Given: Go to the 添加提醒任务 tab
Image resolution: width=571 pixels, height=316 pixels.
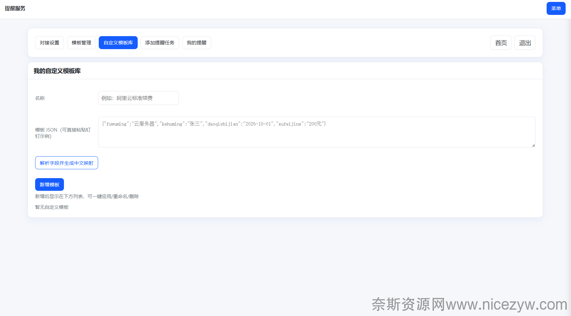Looking at the screenshot, I should click(160, 43).
